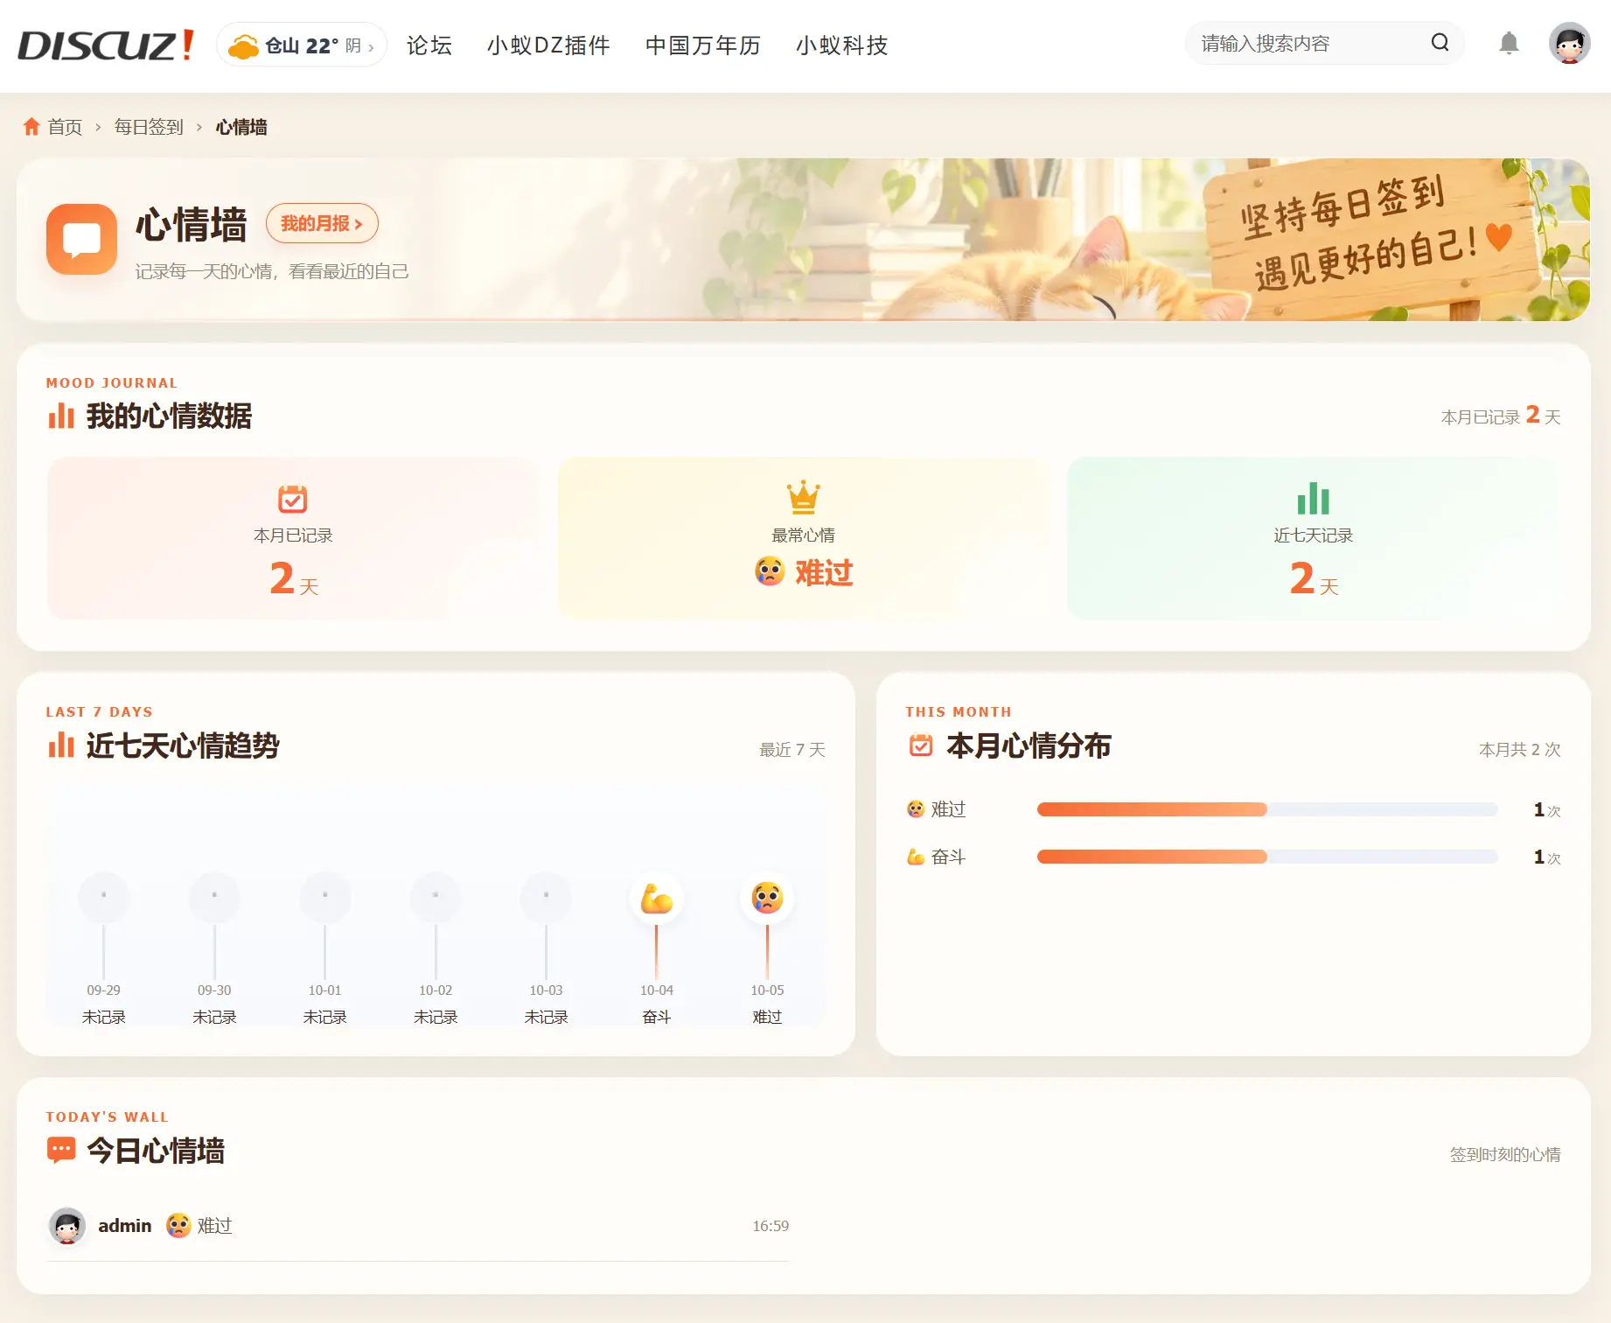Viewport: 1611px width, 1323px height.
Task: Open notifications bell icon
Action: (x=1509, y=43)
